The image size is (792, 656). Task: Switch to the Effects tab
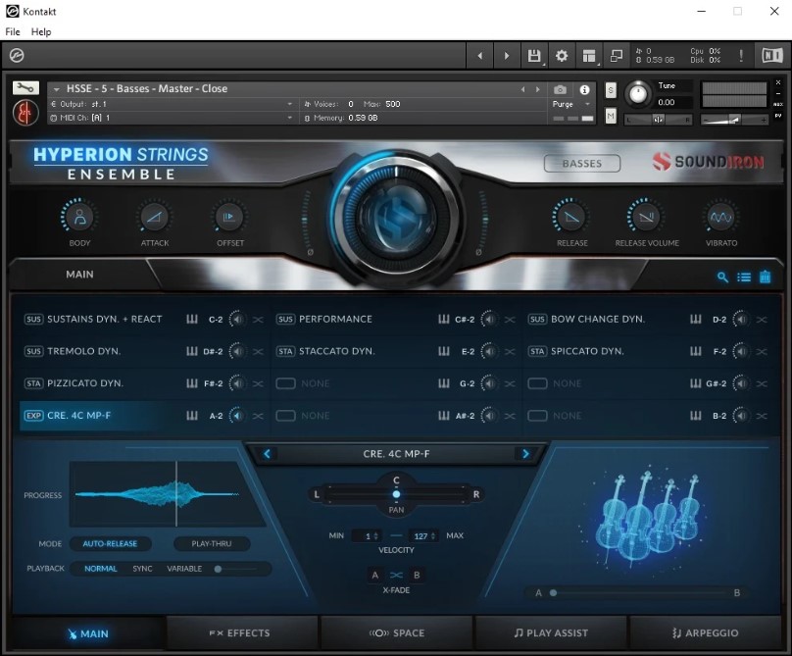tap(241, 632)
